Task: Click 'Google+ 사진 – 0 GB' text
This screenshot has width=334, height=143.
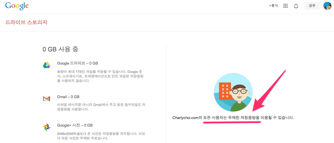Action: tap(75, 125)
